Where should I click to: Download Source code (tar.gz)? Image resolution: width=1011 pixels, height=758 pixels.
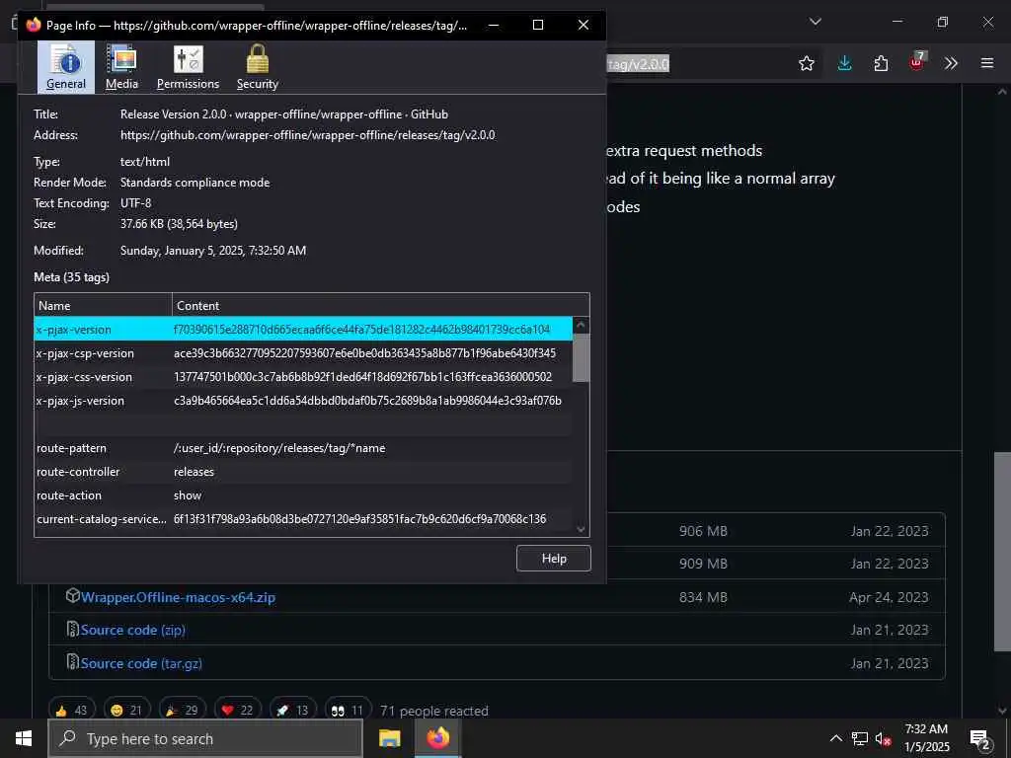click(x=141, y=663)
